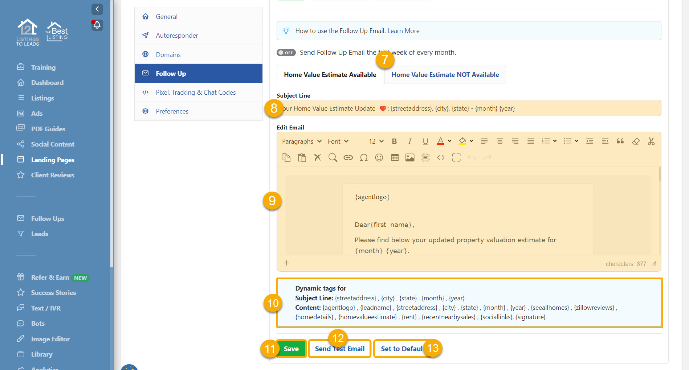The image size is (689, 370).
Task: Click the Bold formatting icon
Action: tap(394, 141)
